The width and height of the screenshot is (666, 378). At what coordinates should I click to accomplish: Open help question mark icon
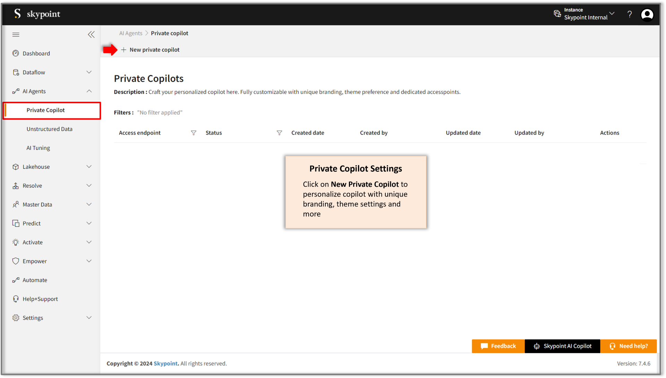tap(630, 14)
